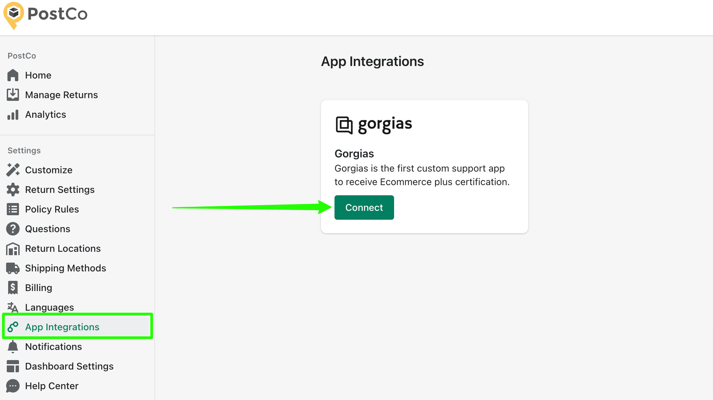The height and width of the screenshot is (400, 713).
Task: Click the Gorgias description text
Action: coord(422,175)
